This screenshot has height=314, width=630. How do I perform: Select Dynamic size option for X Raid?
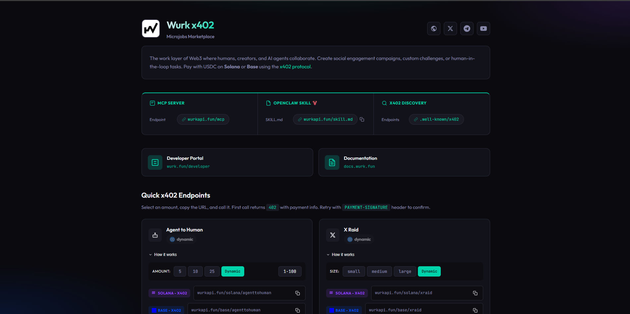[x=429, y=271]
